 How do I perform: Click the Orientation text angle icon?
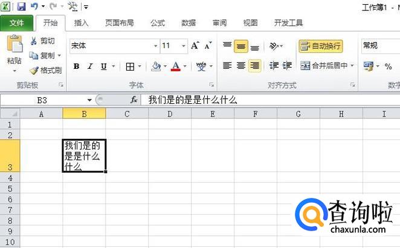(274, 46)
